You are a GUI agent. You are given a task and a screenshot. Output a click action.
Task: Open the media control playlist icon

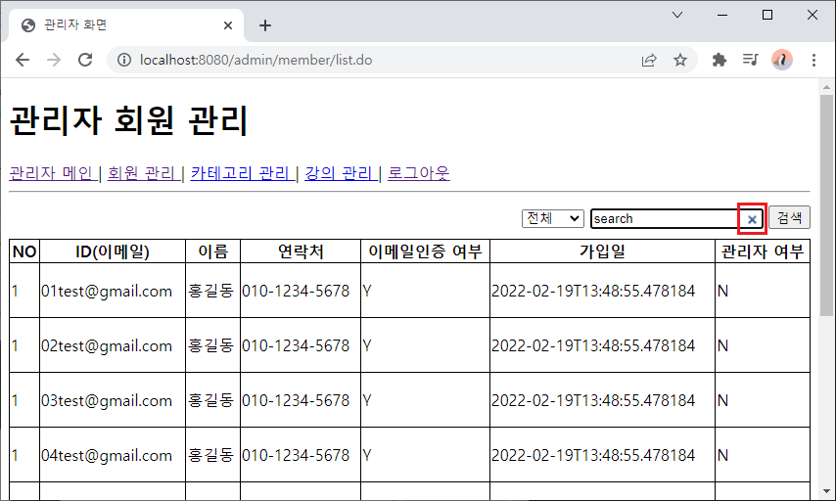tap(751, 60)
